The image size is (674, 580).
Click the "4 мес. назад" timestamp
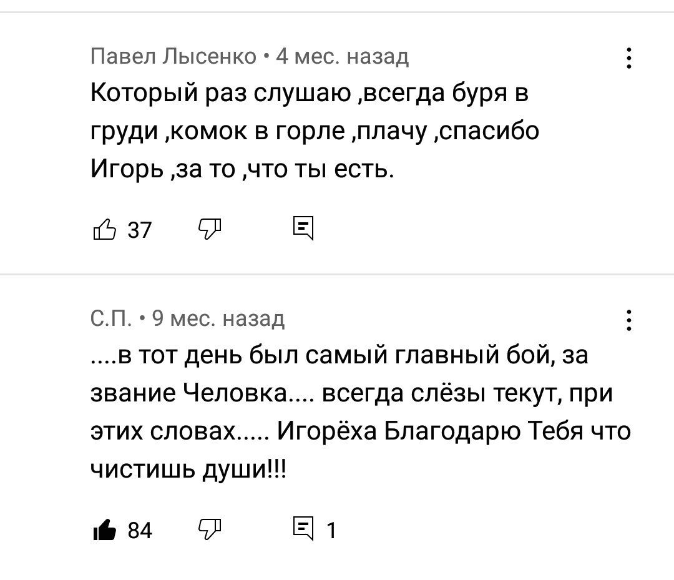342,57
